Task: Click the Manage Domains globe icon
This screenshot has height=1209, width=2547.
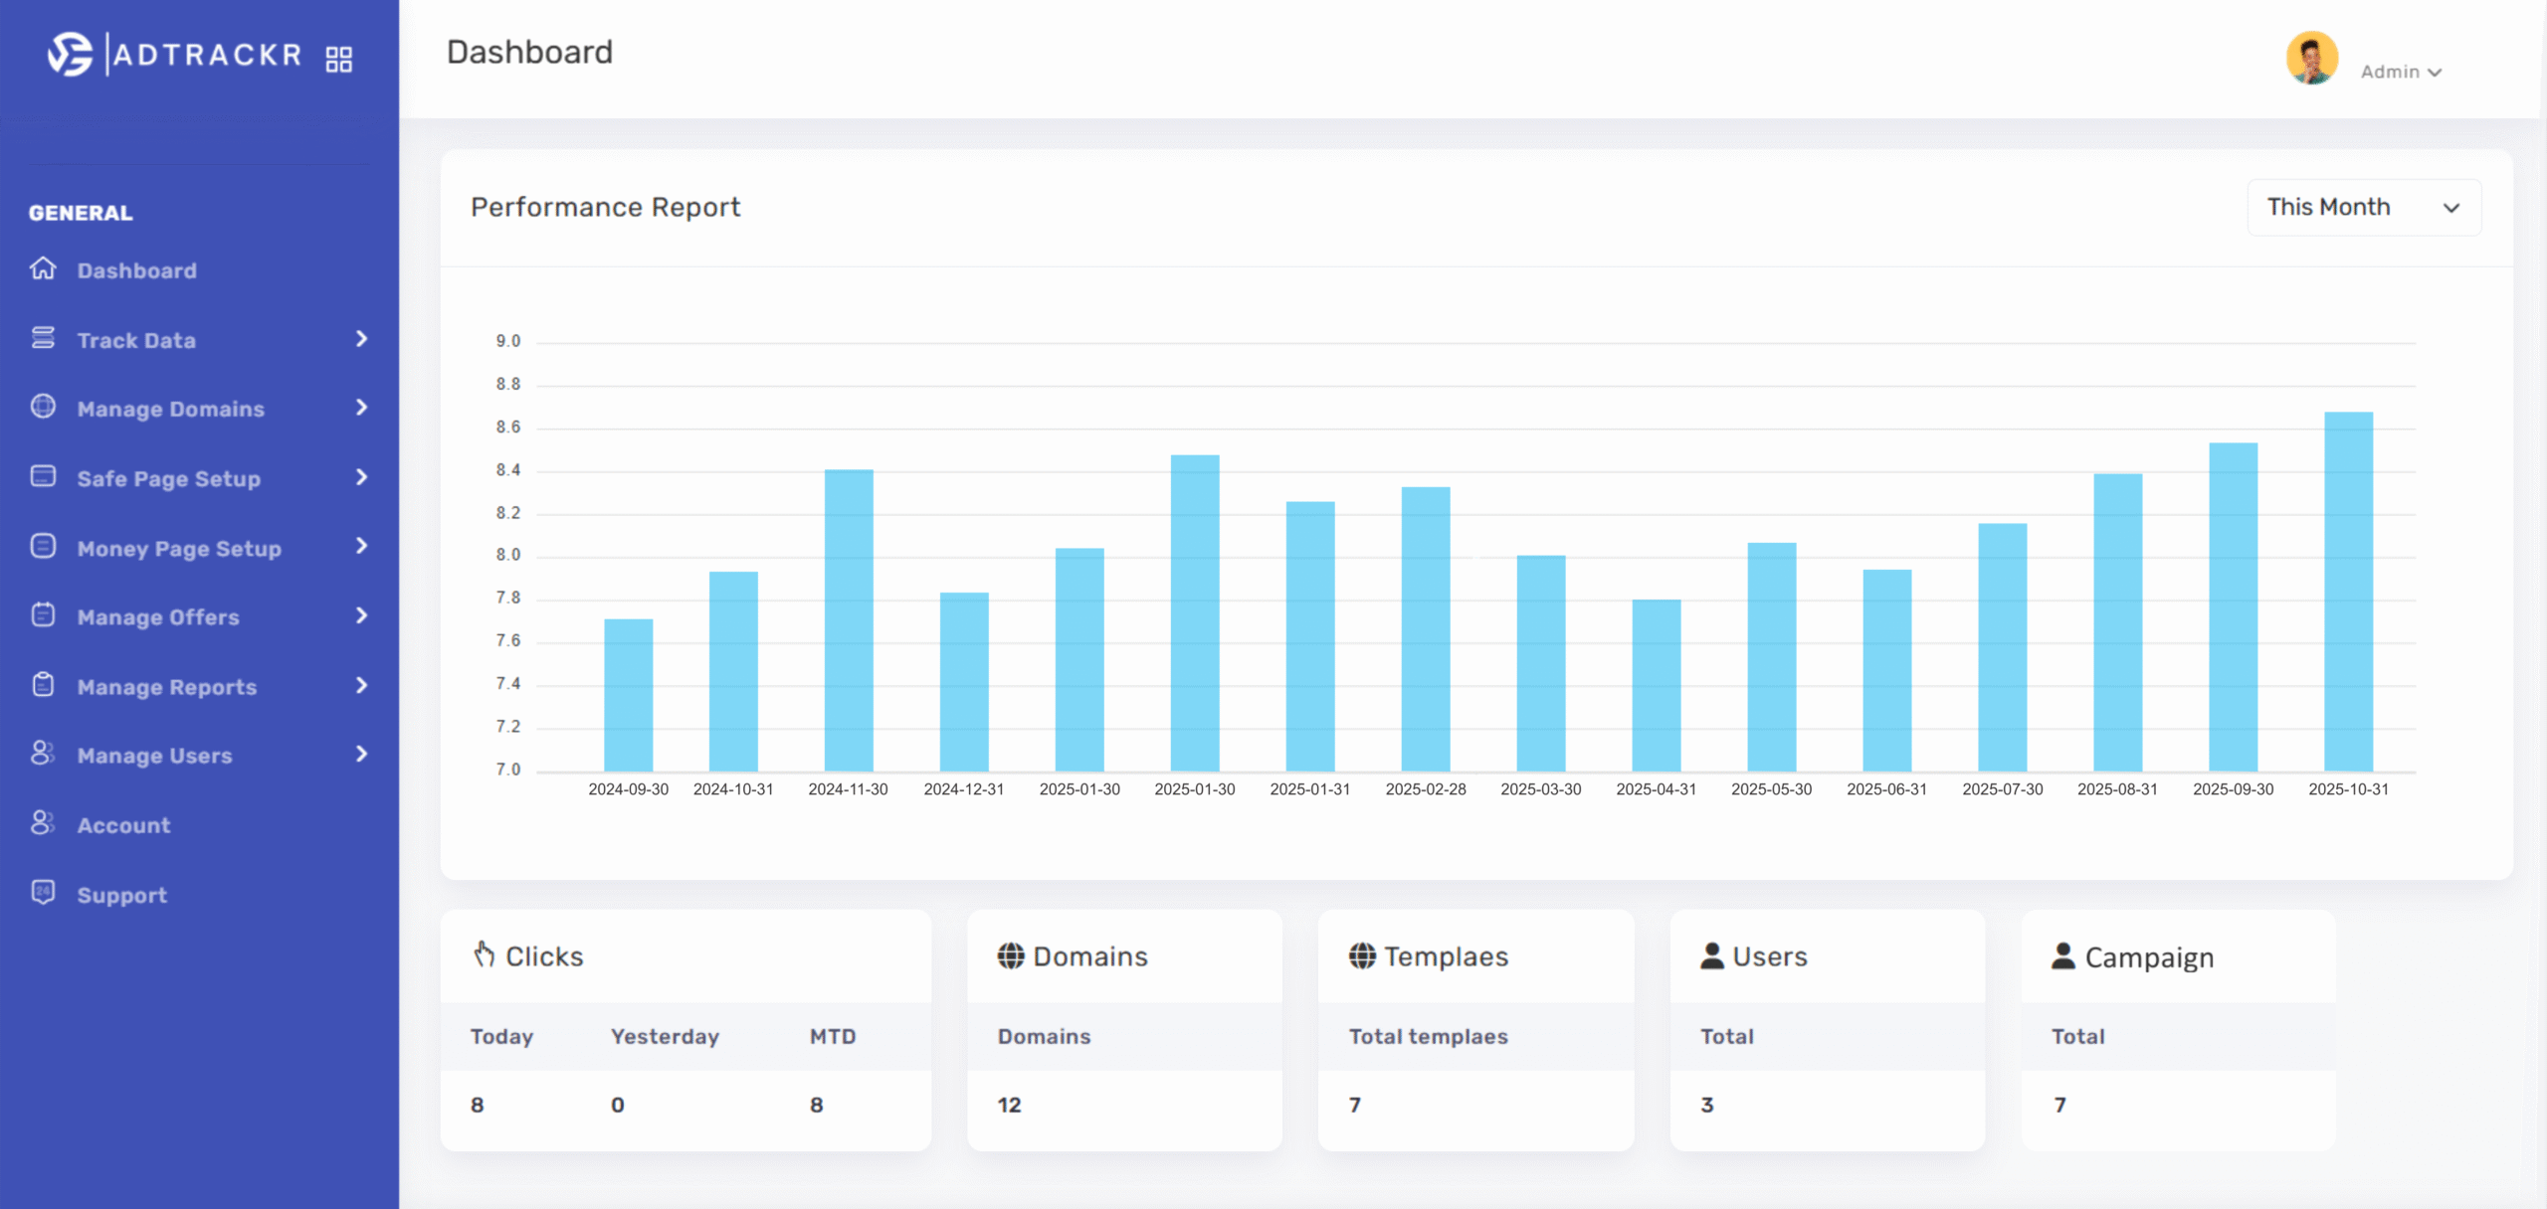Action: point(43,407)
